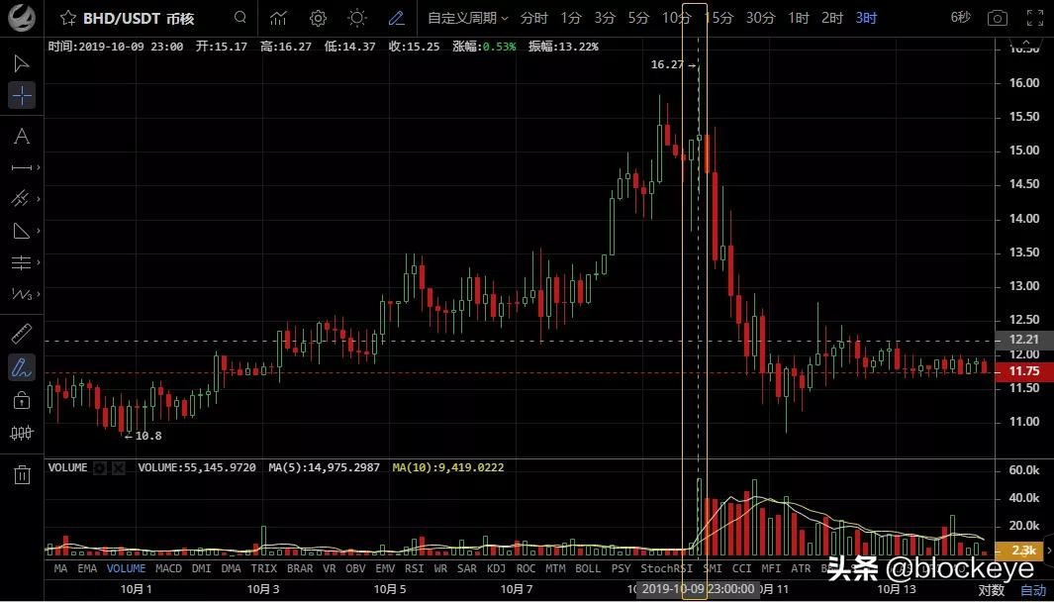This screenshot has height=602, width=1054.
Task: Select the 1分 interval
Action: [571, 18]
